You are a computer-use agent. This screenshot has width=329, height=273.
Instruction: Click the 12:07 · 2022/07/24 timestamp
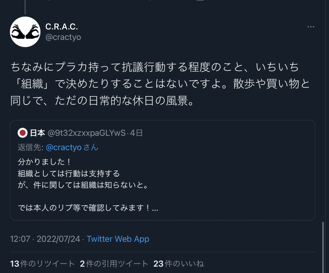coord(45,239)
